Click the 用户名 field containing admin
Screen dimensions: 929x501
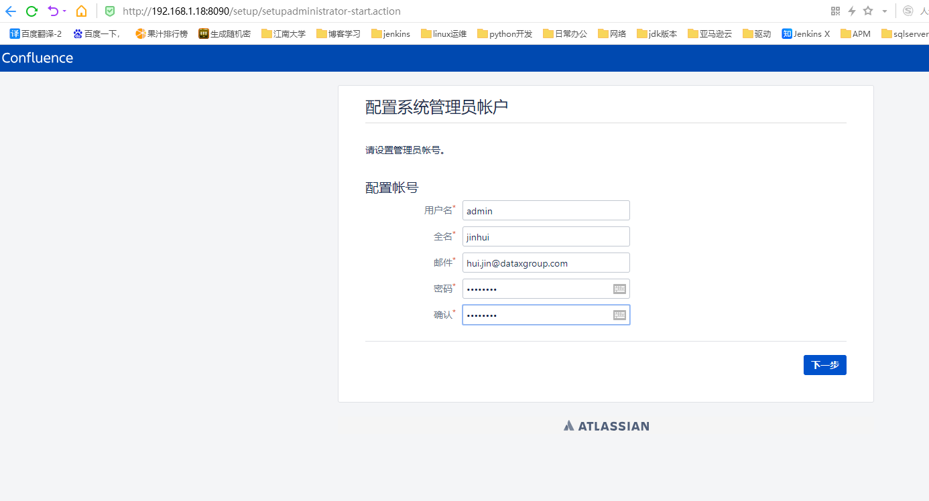546,210
